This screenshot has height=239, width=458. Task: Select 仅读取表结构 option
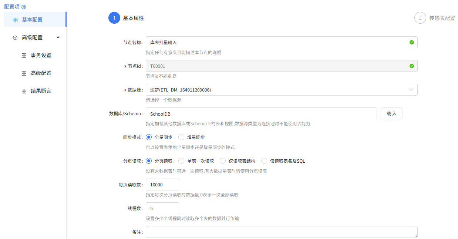tap(223, 161)
